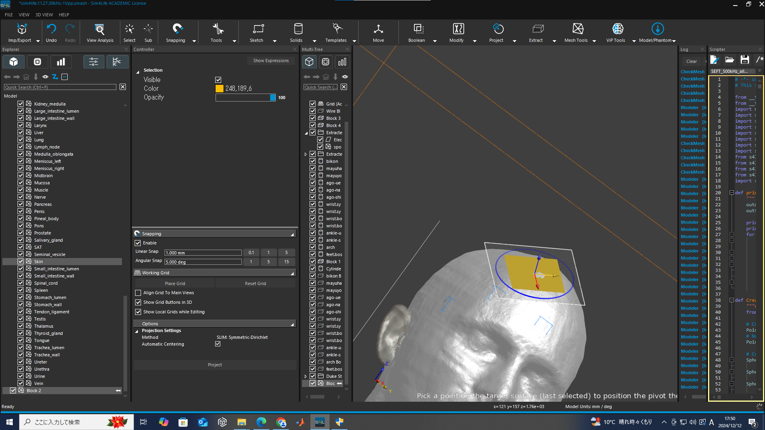Open the VIEW menu
765x430 pixels.
(24, 15)
